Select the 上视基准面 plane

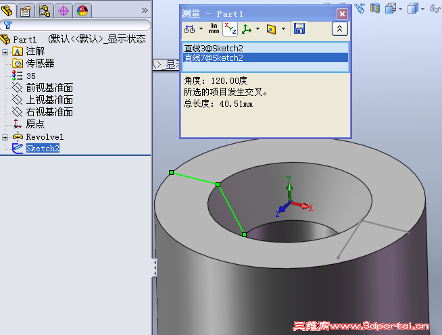point(49,100)
